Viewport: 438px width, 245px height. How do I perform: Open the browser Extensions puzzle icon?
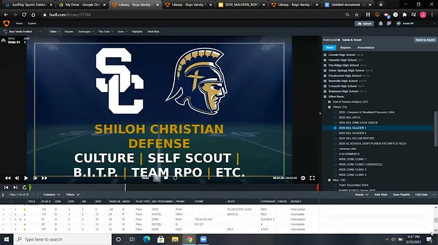(405, 15)
